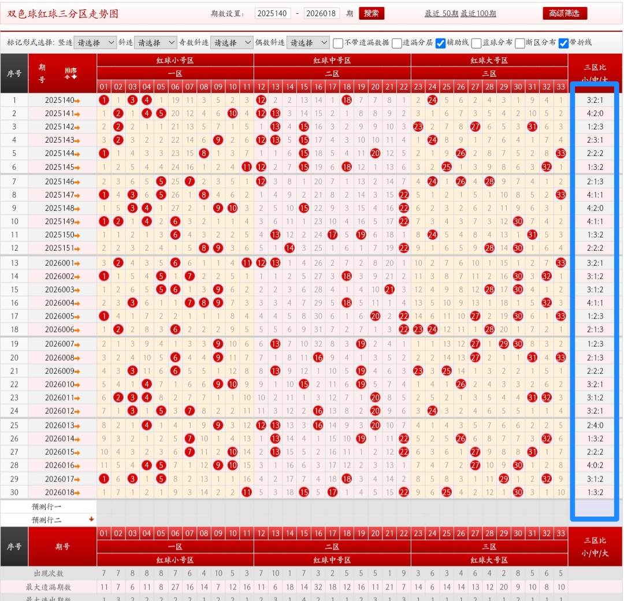
Task: Click red ball 08 in row 2025144
Action: pos(204,153)
